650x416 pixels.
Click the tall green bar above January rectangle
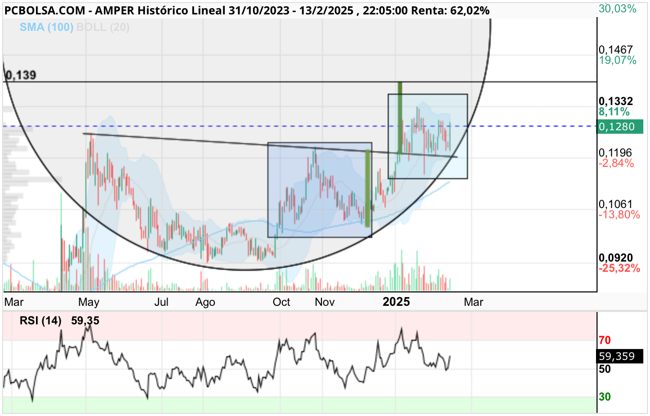point(400,117)
